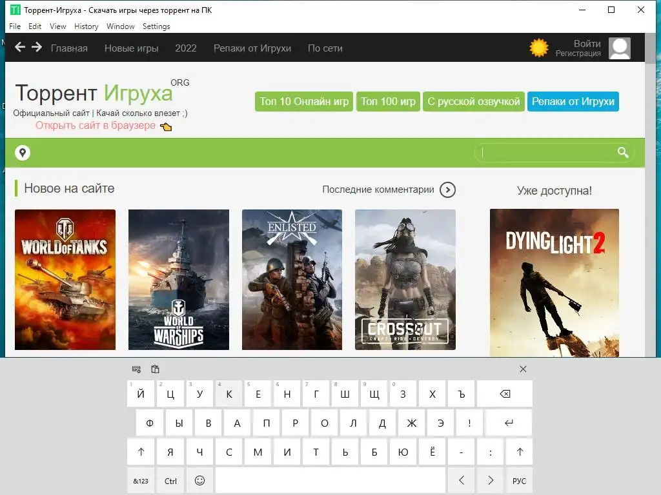Toggle the sun theme icon
Image resolution: width=661 pixels, height=495 pixels.
pos(539,48)
